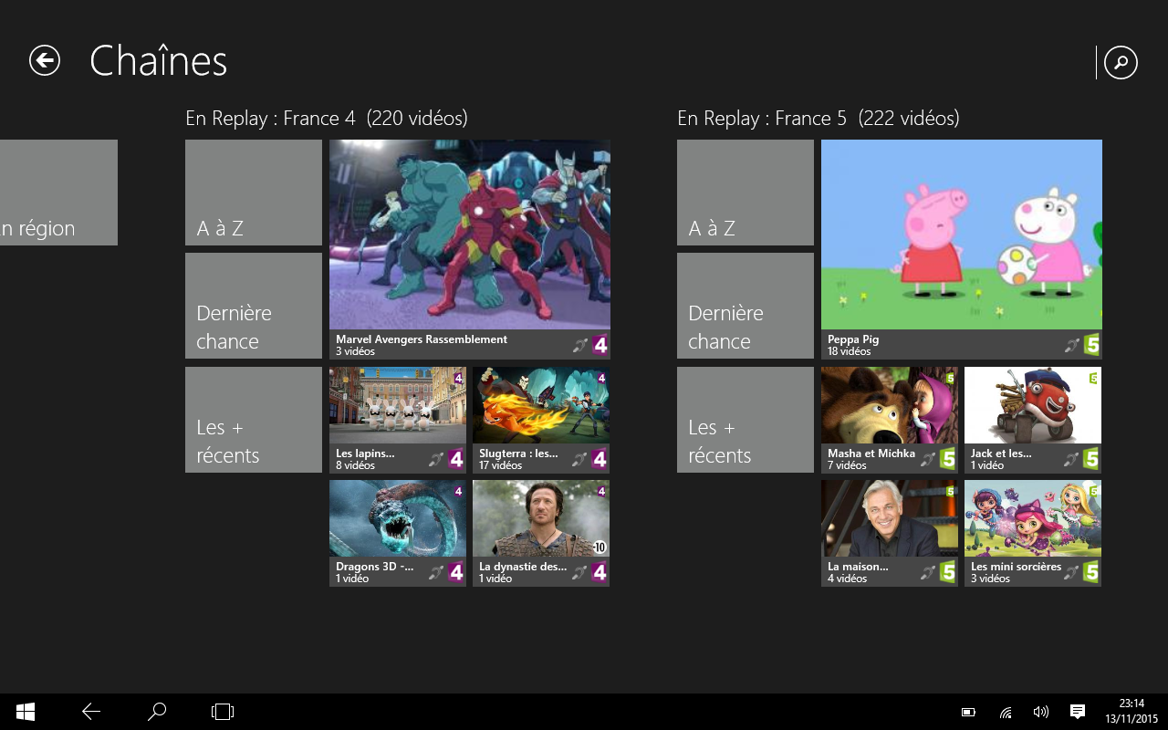
Task: Click the hearing-impaired subtitles icon on Marvel Avengers tile
Action: pos(579,345)
